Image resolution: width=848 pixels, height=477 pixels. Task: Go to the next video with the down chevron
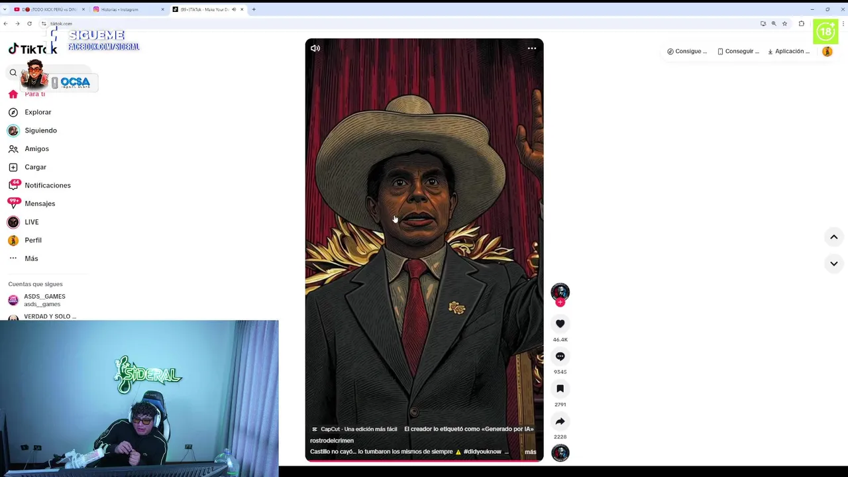(x=834, y=264)
